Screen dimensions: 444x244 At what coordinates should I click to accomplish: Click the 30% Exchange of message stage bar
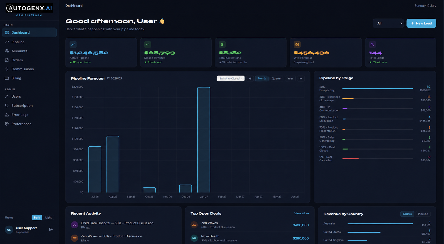tap(348, 99)
